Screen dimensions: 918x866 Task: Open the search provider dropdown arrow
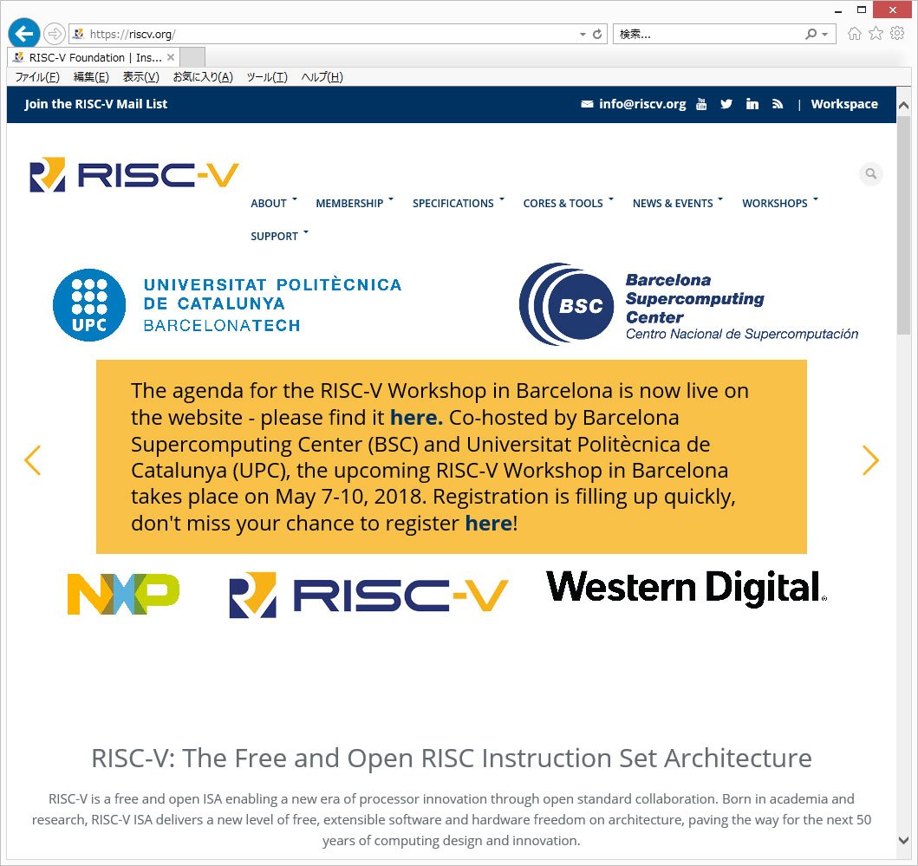(825, 35)
